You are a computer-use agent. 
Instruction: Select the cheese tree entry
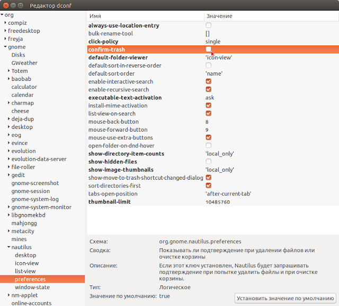[x=20, y=111]
